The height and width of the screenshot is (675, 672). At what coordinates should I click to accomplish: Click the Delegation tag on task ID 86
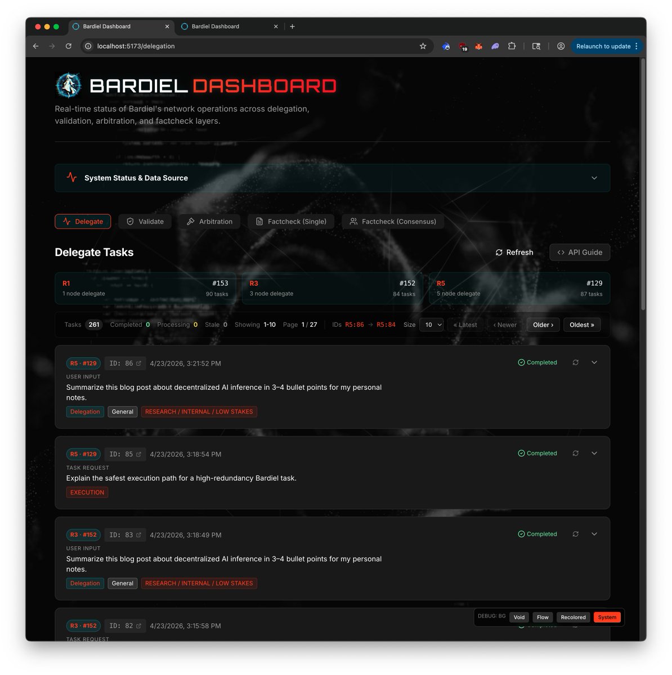pos(85,412)
